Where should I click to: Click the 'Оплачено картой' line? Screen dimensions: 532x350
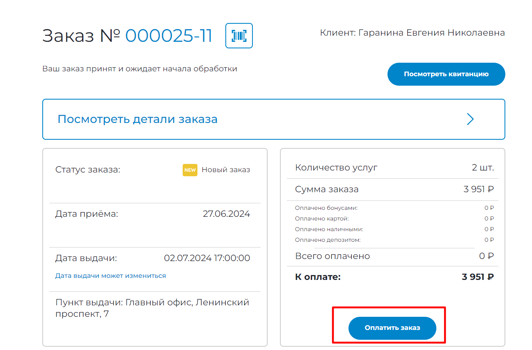coord(321,218)
